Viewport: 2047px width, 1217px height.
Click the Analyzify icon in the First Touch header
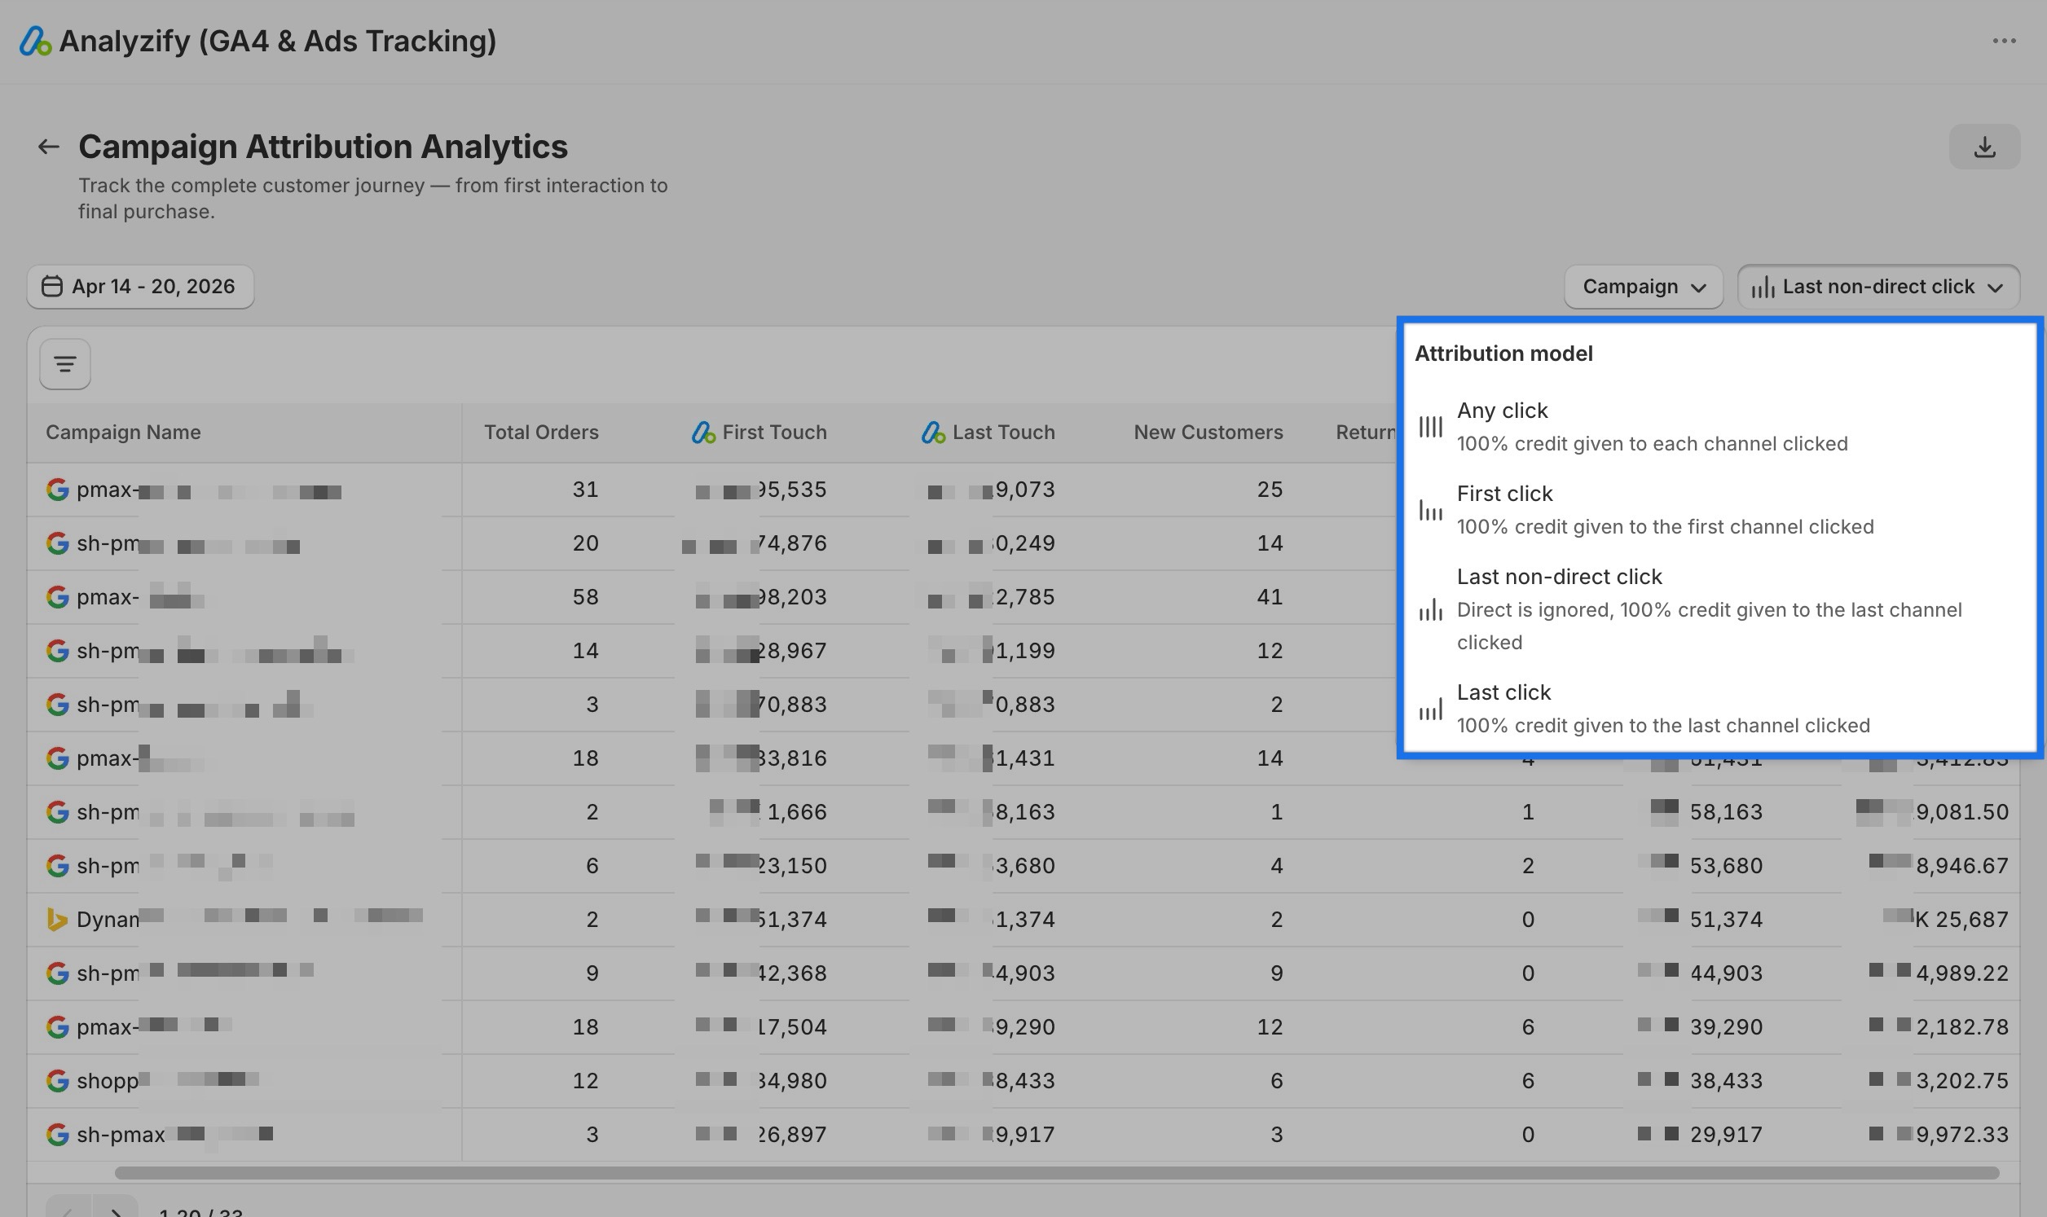click(702, 432)
